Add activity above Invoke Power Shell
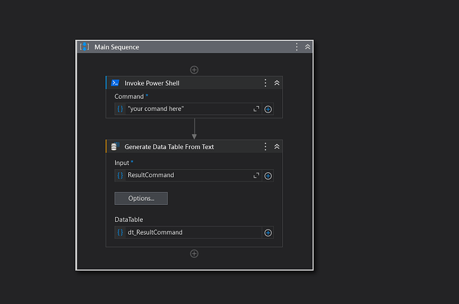This screenshot has height=304, width=459. tap(194, 70)
